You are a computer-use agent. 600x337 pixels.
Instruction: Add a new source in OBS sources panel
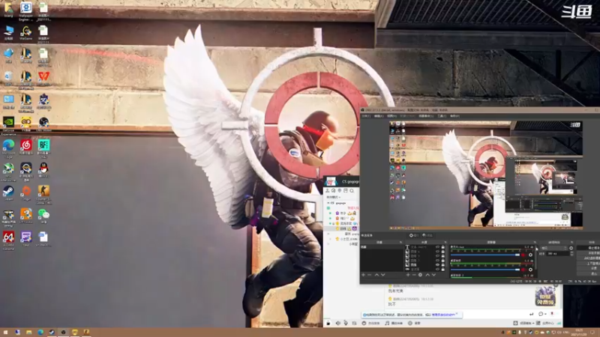(x=408, y=275)
